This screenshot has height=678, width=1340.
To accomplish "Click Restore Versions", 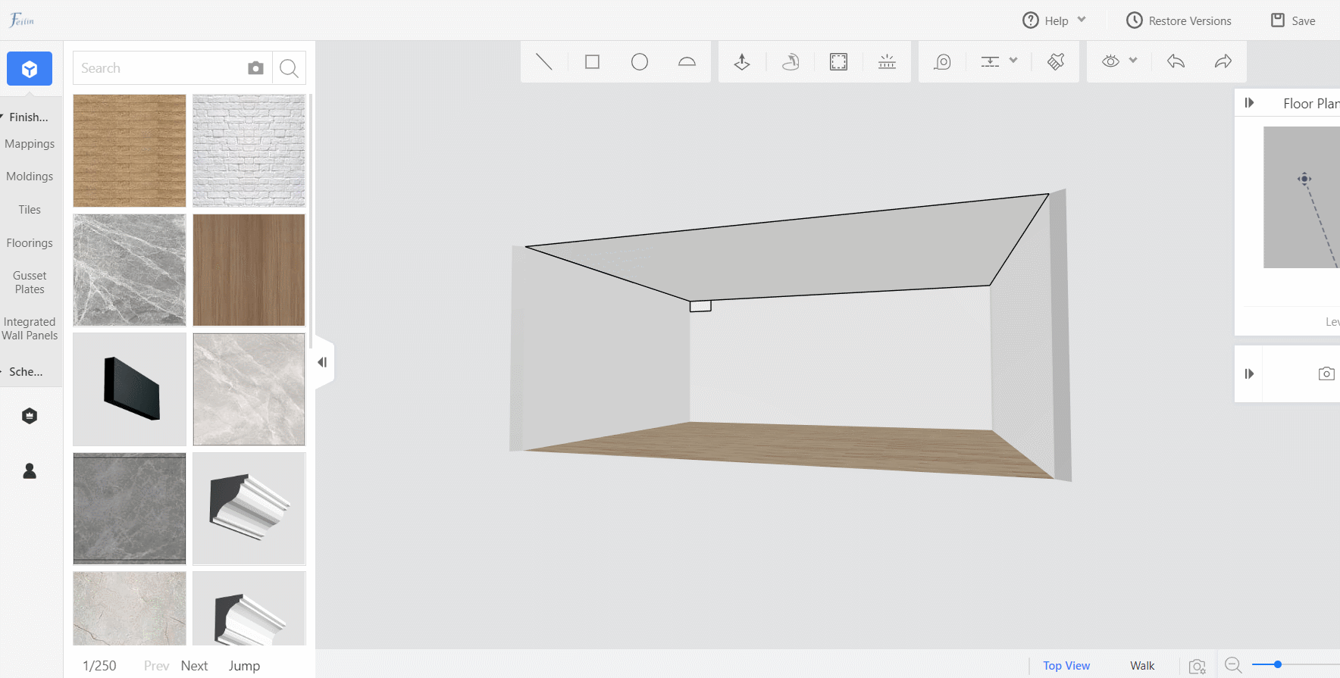I will point(1179,20).
